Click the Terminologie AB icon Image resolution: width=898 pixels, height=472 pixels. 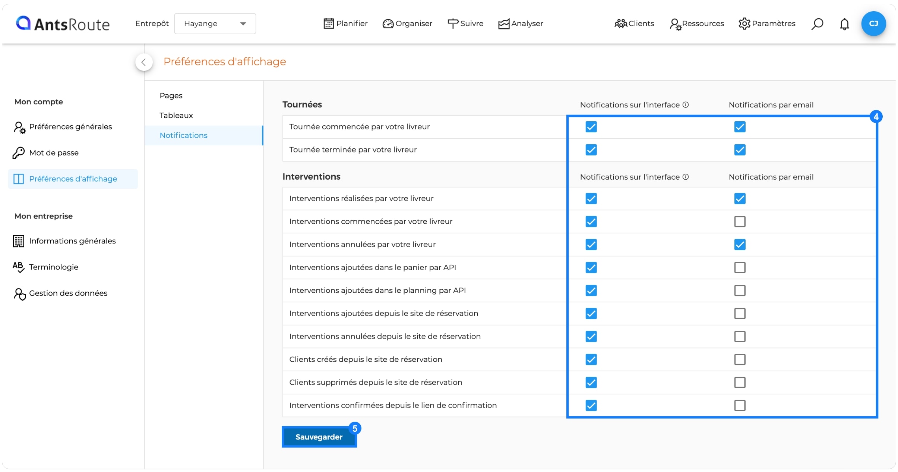[19, 267]
